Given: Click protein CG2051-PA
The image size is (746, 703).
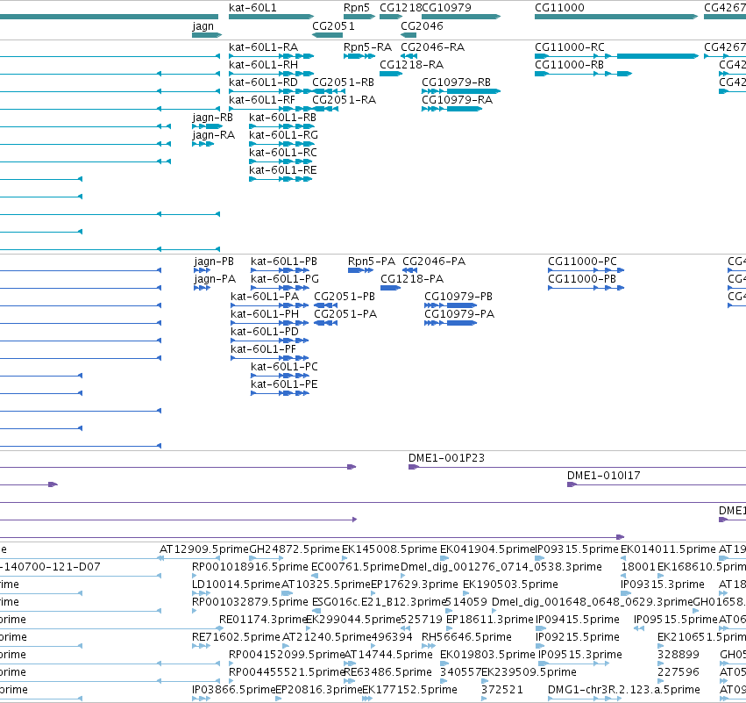Looking at the screenshot, I should pyautogui.click(x=345, y=314).
